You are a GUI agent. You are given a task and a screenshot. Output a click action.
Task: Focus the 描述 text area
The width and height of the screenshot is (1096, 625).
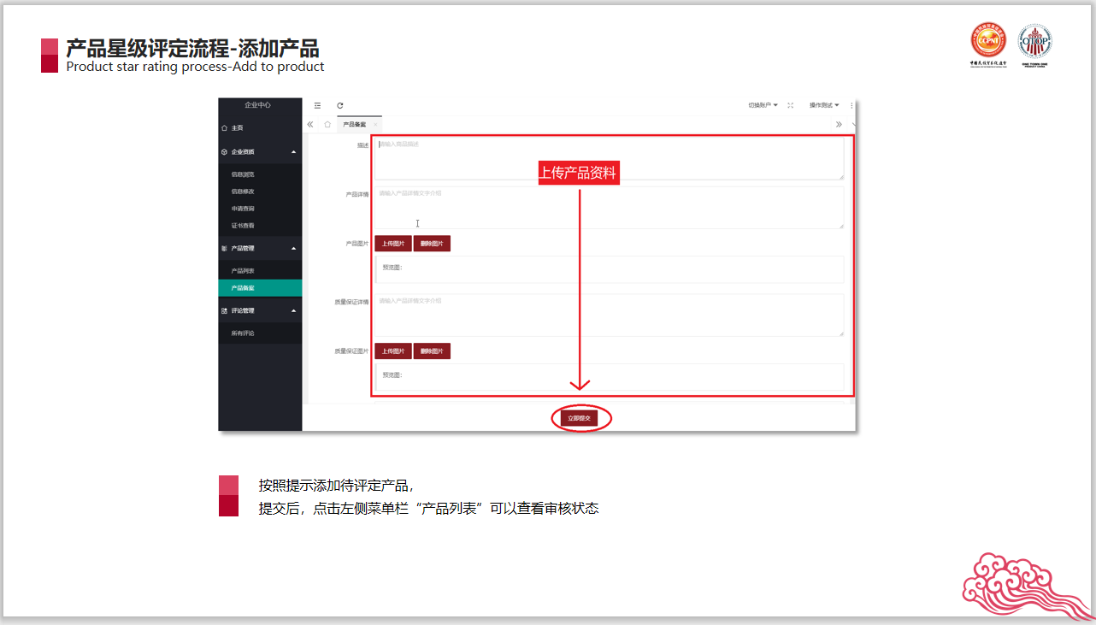tap(610, 159)
